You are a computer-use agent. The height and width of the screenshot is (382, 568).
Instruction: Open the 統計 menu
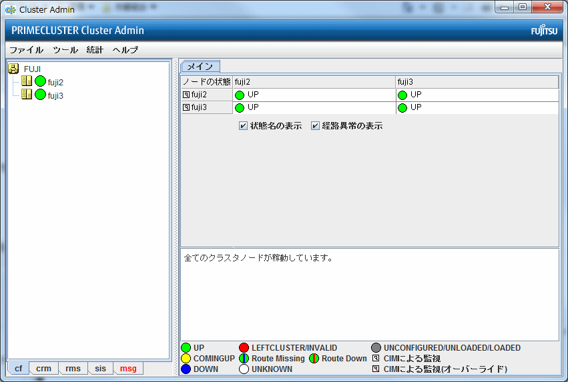click(x=95, y=50)
